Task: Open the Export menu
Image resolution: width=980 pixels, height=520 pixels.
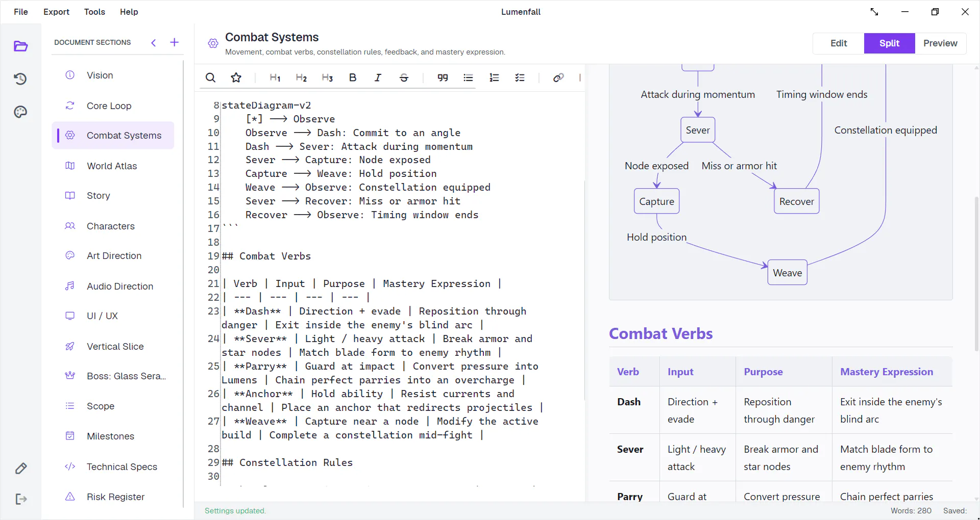Action: pos(56,12)
